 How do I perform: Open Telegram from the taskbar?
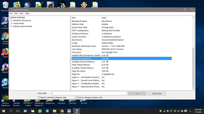tap(47, 111)
